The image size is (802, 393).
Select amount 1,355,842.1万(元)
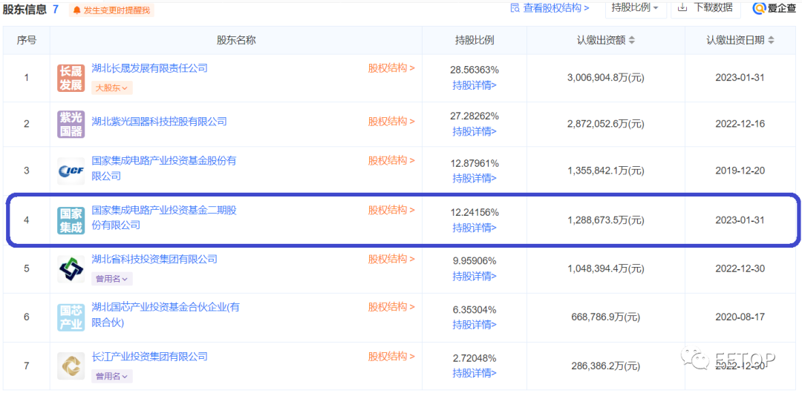coord(606,171)
